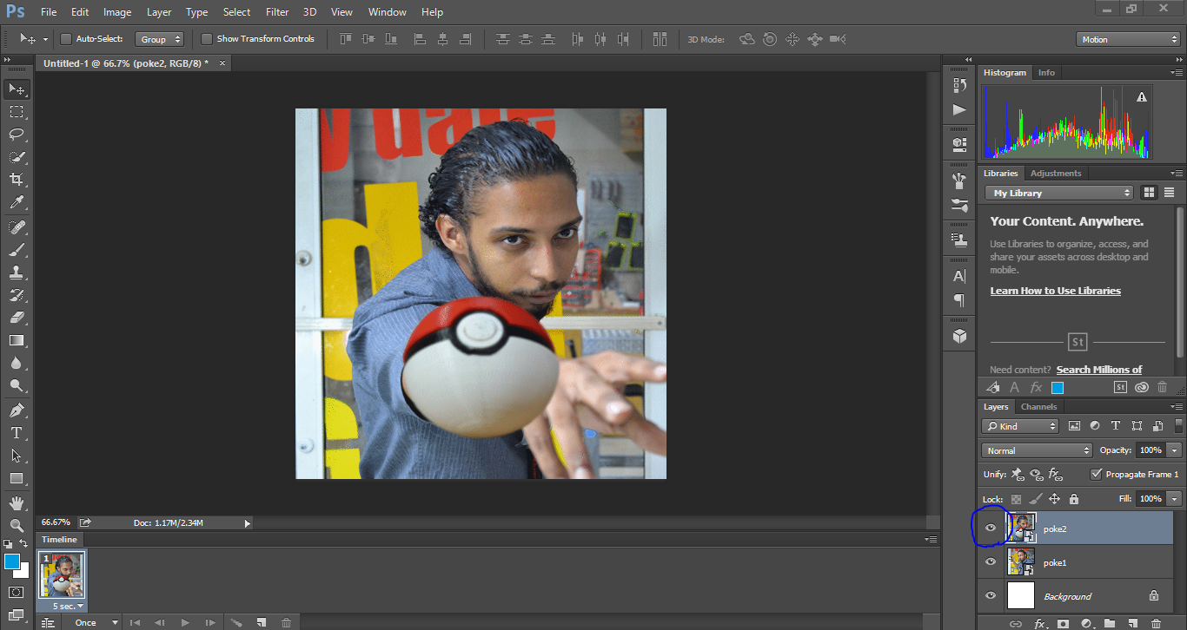
Task: Click the add layer style fx icon
Action: pyautogui.click(x=1039, y=623)
